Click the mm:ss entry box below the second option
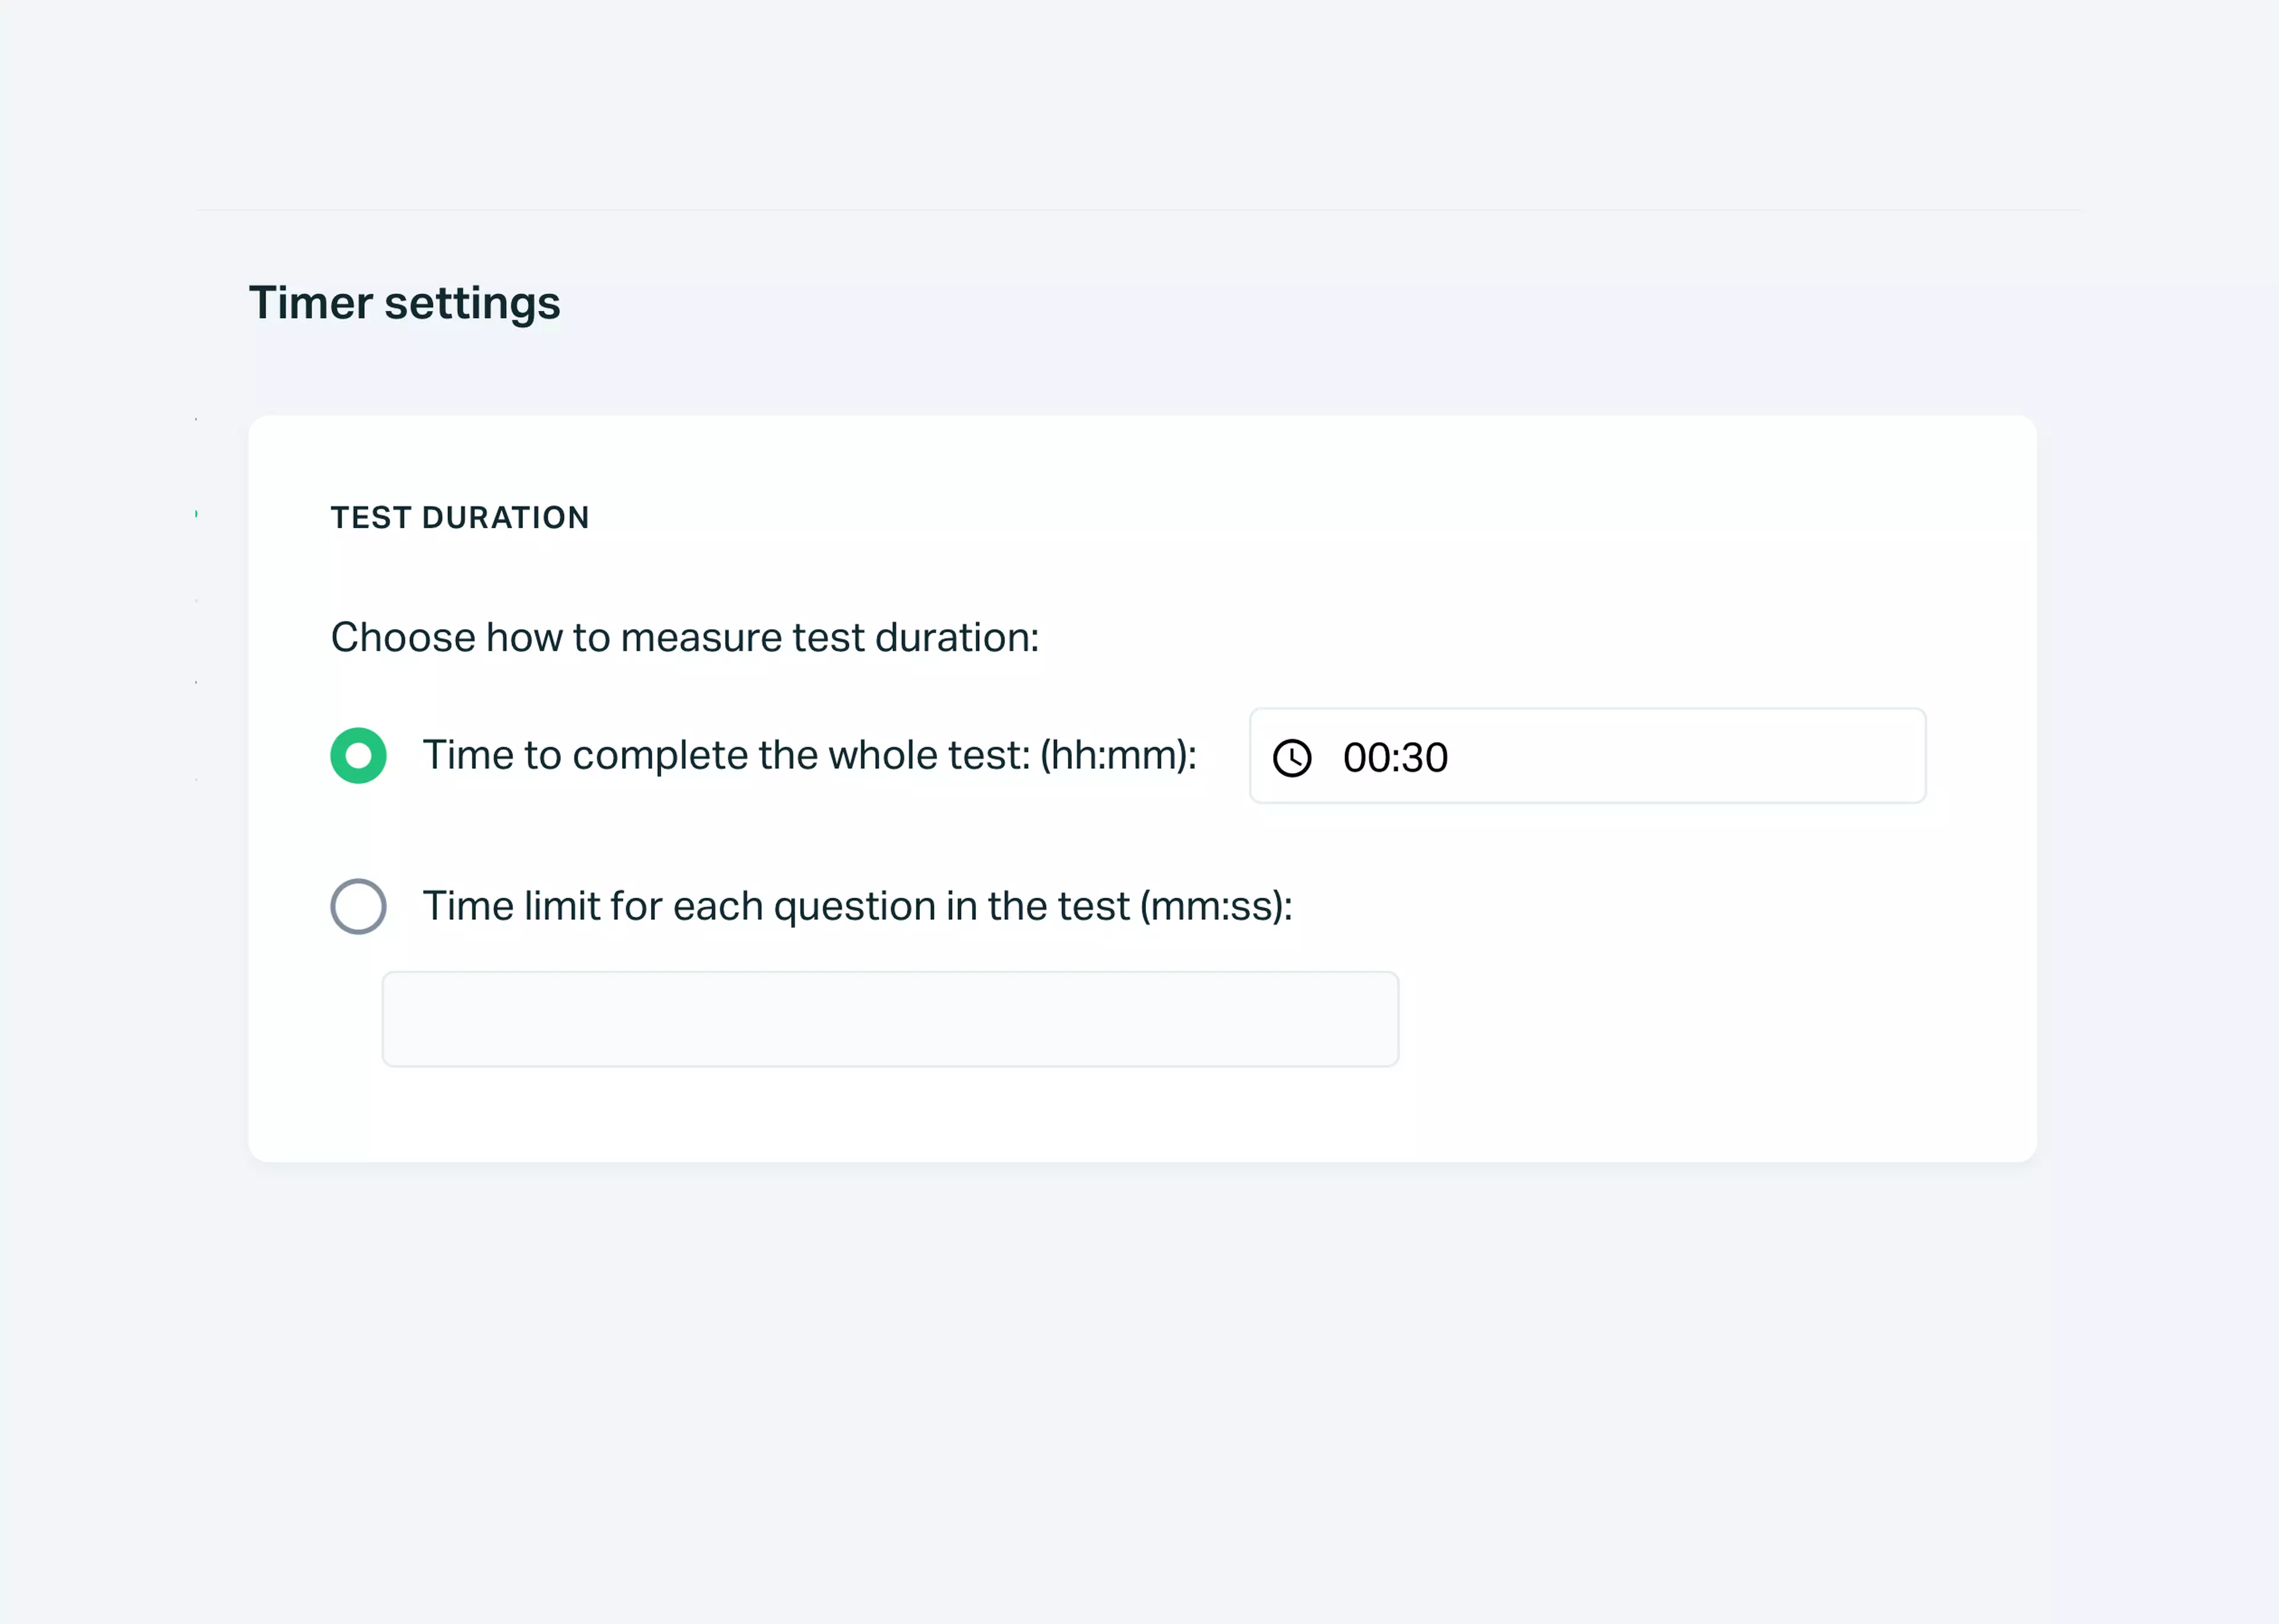The image size is (2279, 1624). (890, 1018)
